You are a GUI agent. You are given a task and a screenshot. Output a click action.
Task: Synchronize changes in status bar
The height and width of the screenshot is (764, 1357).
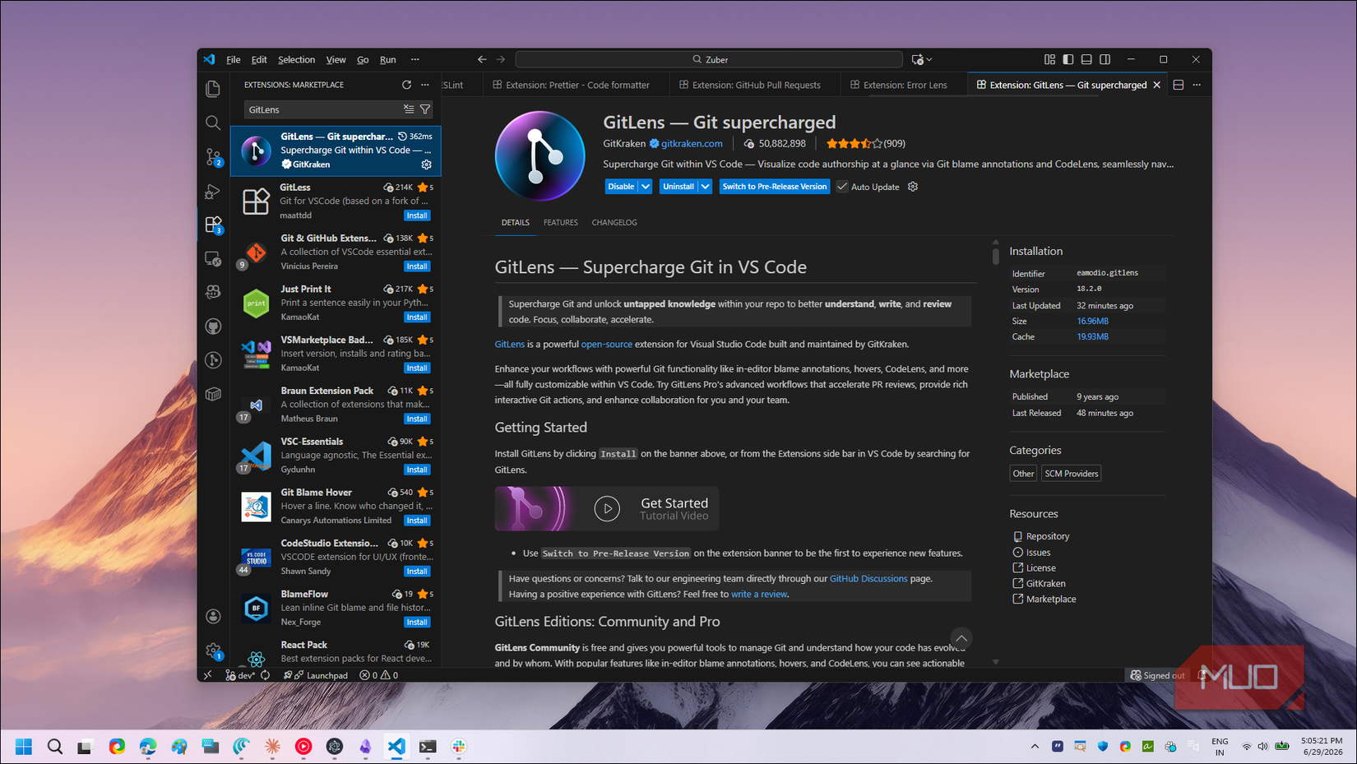pyautogui.click(x=266, y=675)
